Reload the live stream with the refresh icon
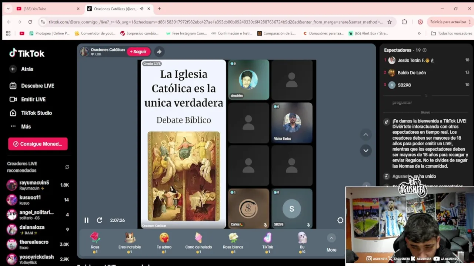474x266 pixels. pos(99,220)
